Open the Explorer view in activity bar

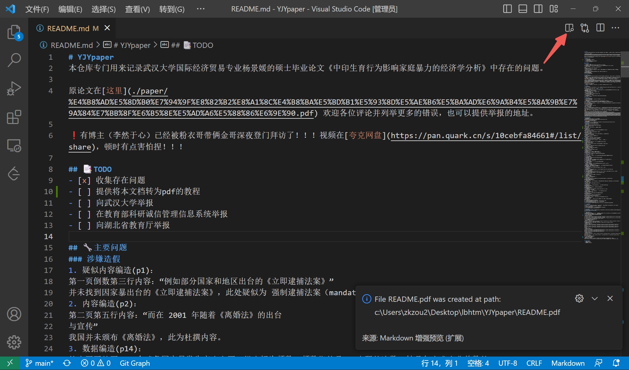tap(14, 32)
